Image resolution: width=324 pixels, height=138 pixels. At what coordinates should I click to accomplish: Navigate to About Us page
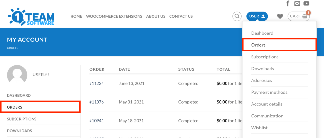[x=156, y=16]
